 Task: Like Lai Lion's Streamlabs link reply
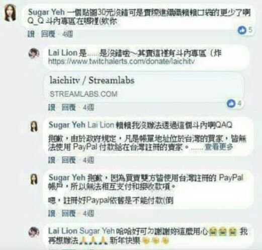[x=52, y=107]
